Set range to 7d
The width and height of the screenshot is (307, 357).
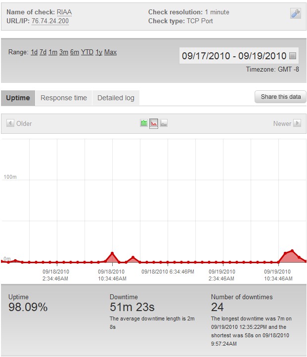pos(43,52)
